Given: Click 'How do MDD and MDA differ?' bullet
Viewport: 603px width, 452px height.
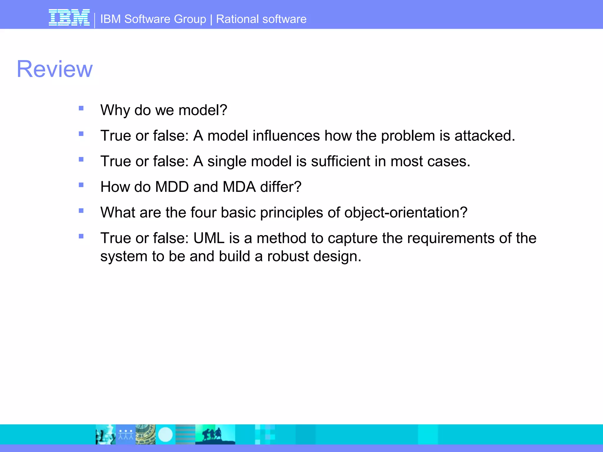Looking at the screenshot, I should (x=201, y=187).
